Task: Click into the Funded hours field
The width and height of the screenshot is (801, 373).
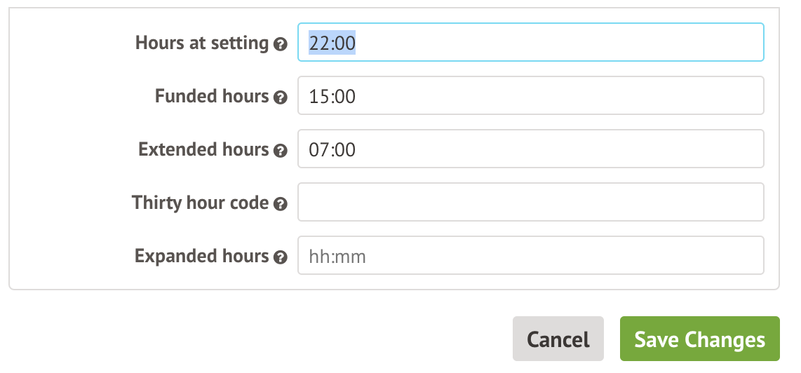Action: tap(530, 95)
